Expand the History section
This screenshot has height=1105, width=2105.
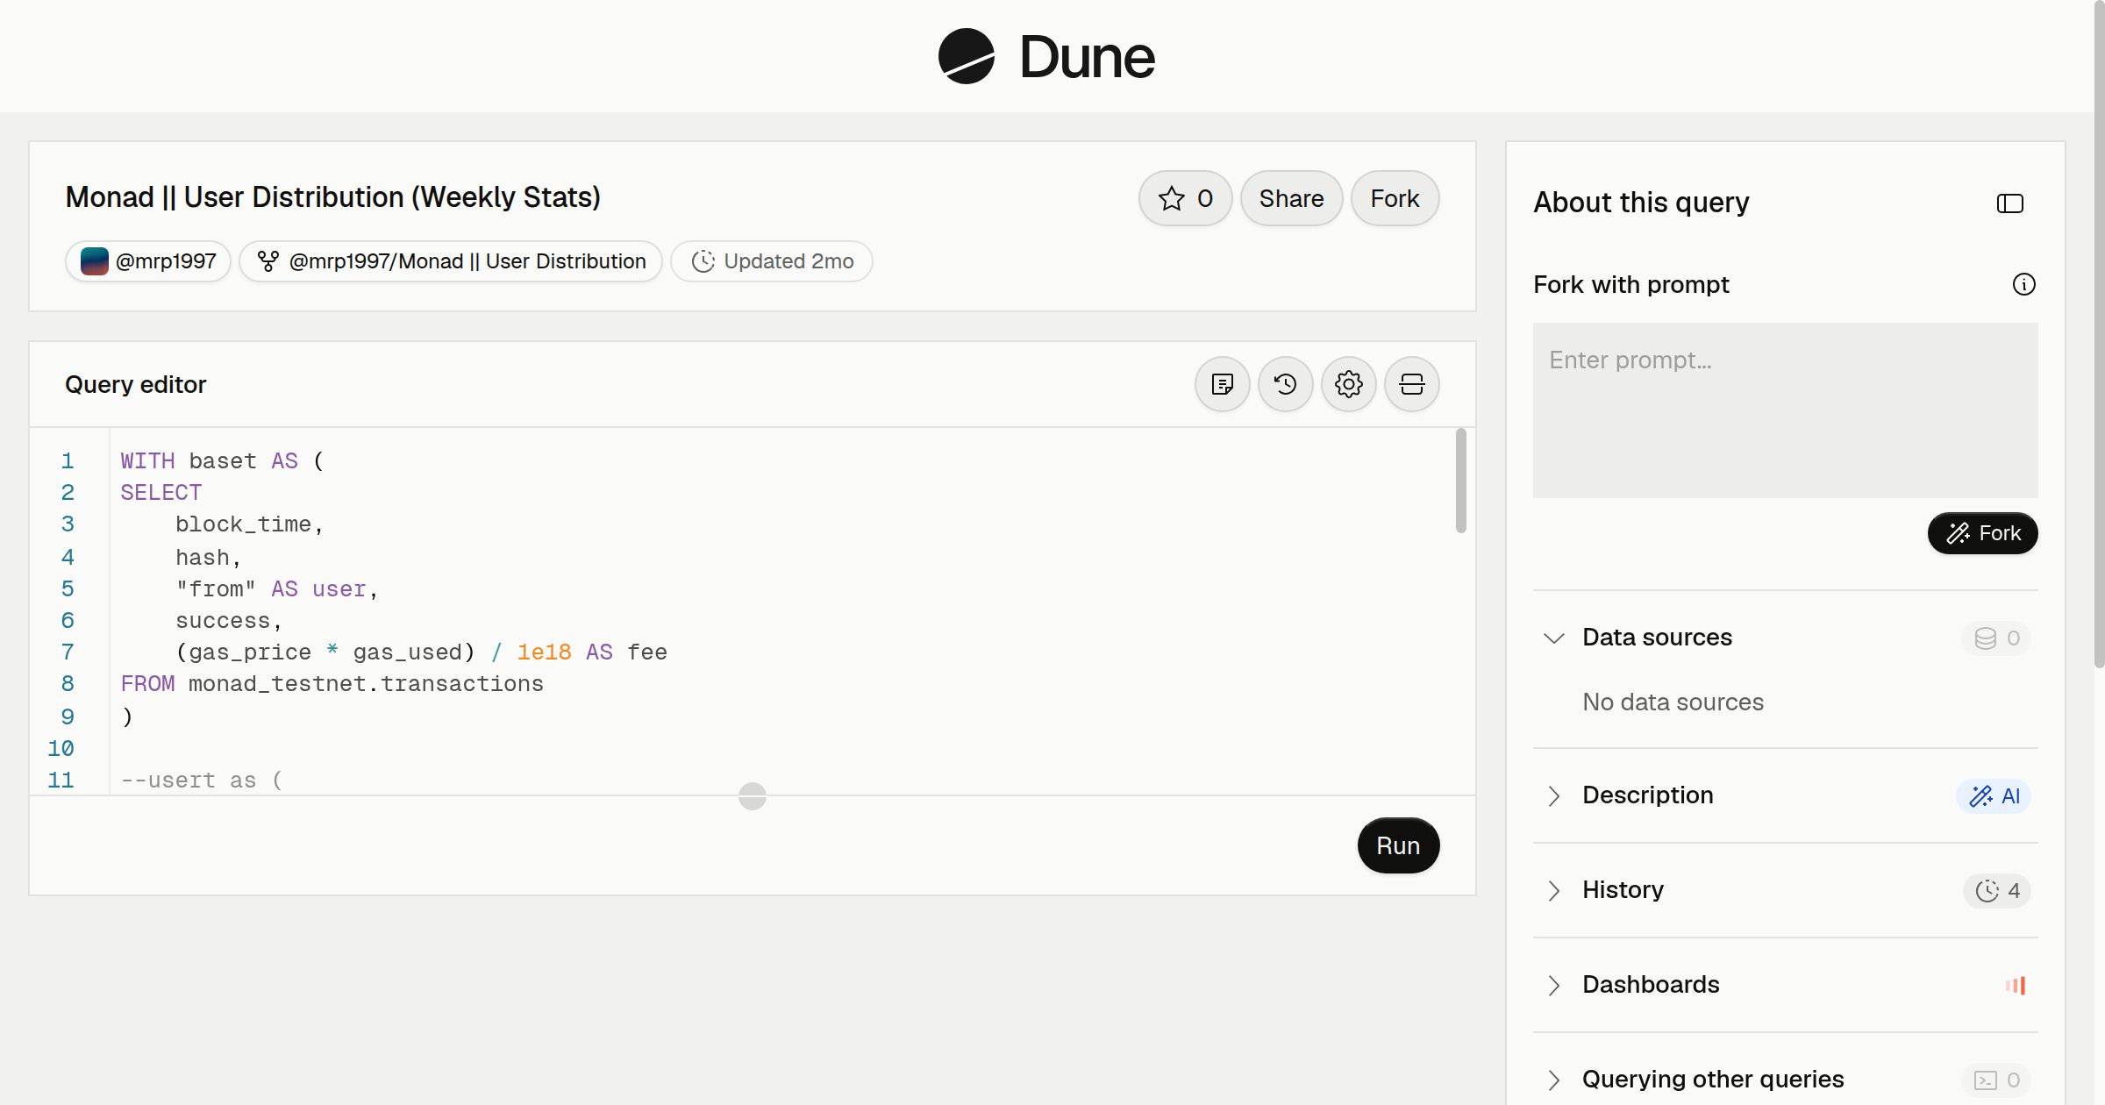tap(1553, 890)
